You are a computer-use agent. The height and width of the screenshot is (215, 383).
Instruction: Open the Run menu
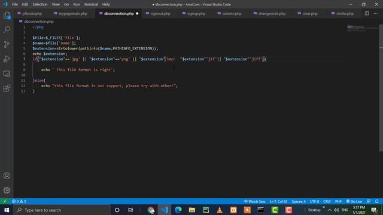(x=77, y=4)
